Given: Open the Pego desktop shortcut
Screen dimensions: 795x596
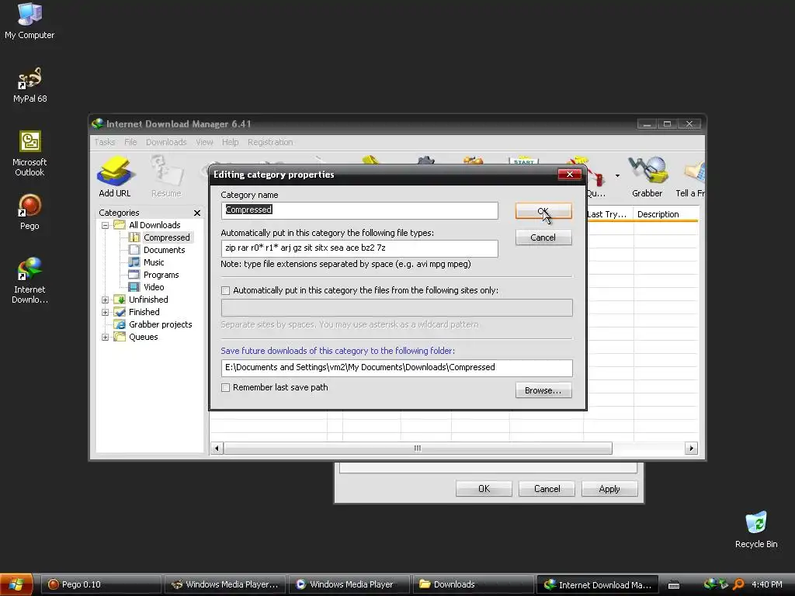Looking at the screenshot, I should [x=30, y=213].
